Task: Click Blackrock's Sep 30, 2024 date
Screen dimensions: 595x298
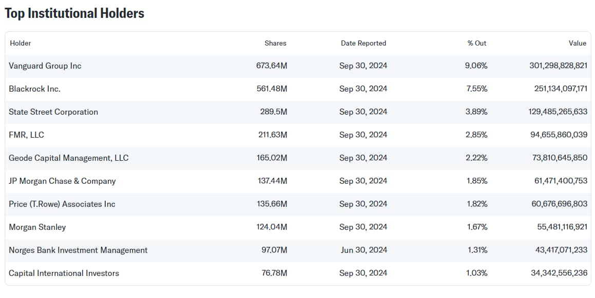Action: coord(363,89)
